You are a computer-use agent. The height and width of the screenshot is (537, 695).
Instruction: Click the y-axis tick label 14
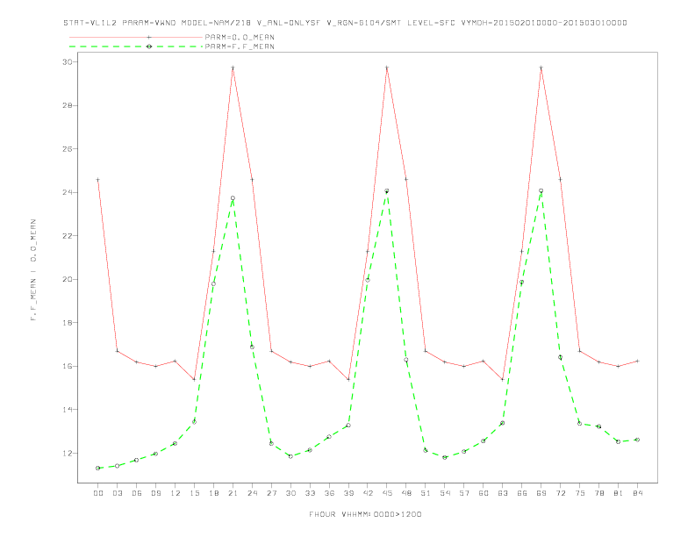pos(68,410)
